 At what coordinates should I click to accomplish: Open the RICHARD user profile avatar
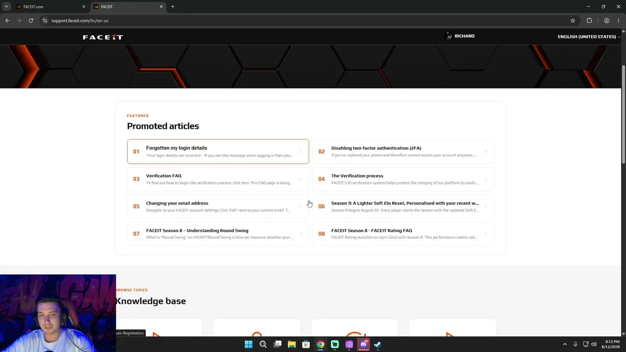(448, 36)
